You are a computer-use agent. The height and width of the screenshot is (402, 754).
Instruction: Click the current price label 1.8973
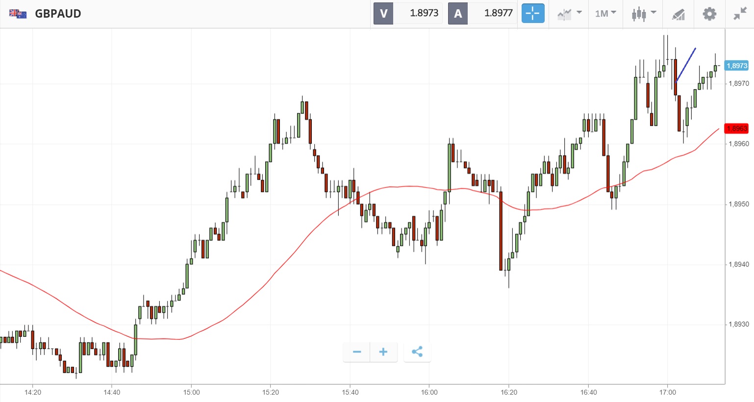pos(737,66)
